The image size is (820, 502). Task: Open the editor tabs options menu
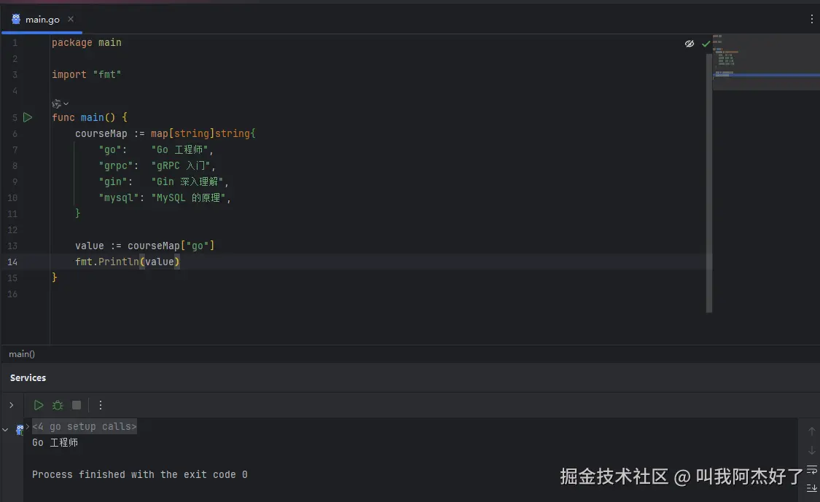tap(812, 20)
